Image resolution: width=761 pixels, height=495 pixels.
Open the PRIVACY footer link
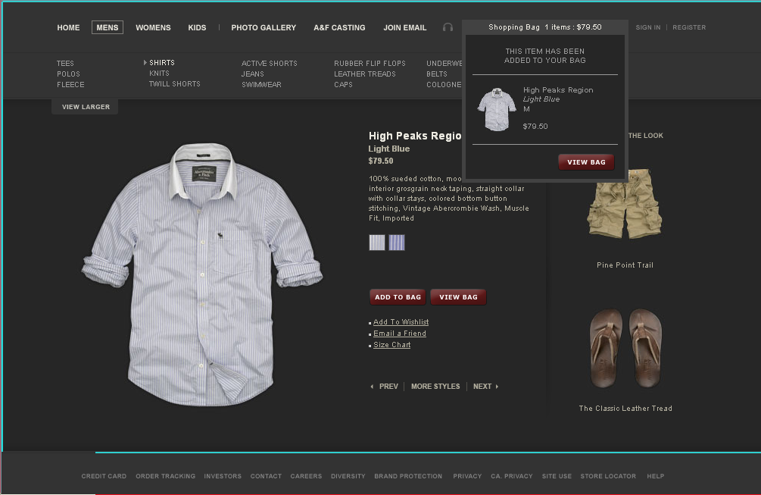point(467,477)
